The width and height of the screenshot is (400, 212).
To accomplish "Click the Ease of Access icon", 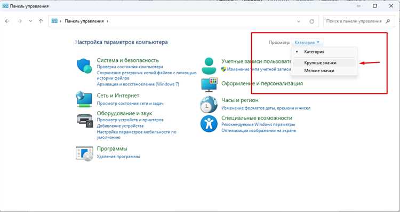I will pyautogui.click(x=209, y=124).
